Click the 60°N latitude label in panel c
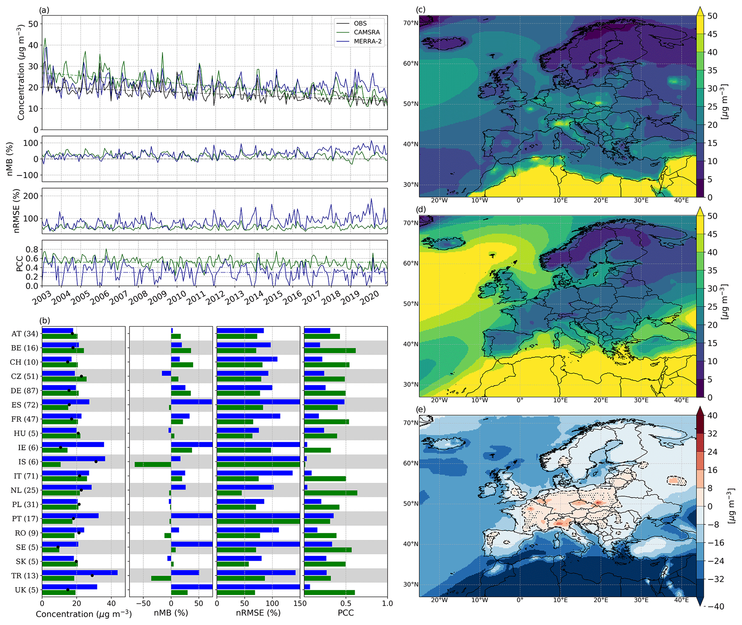742x625 pixels. pos(411,64)
